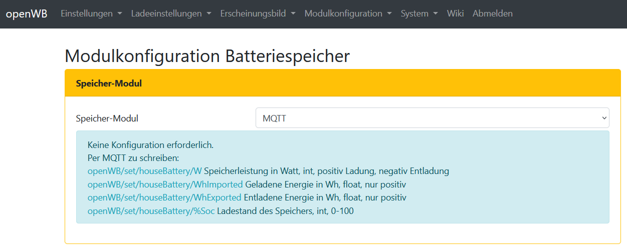
Task: Click the Speicher-Modul field label
Action: [x=107, y=118]
